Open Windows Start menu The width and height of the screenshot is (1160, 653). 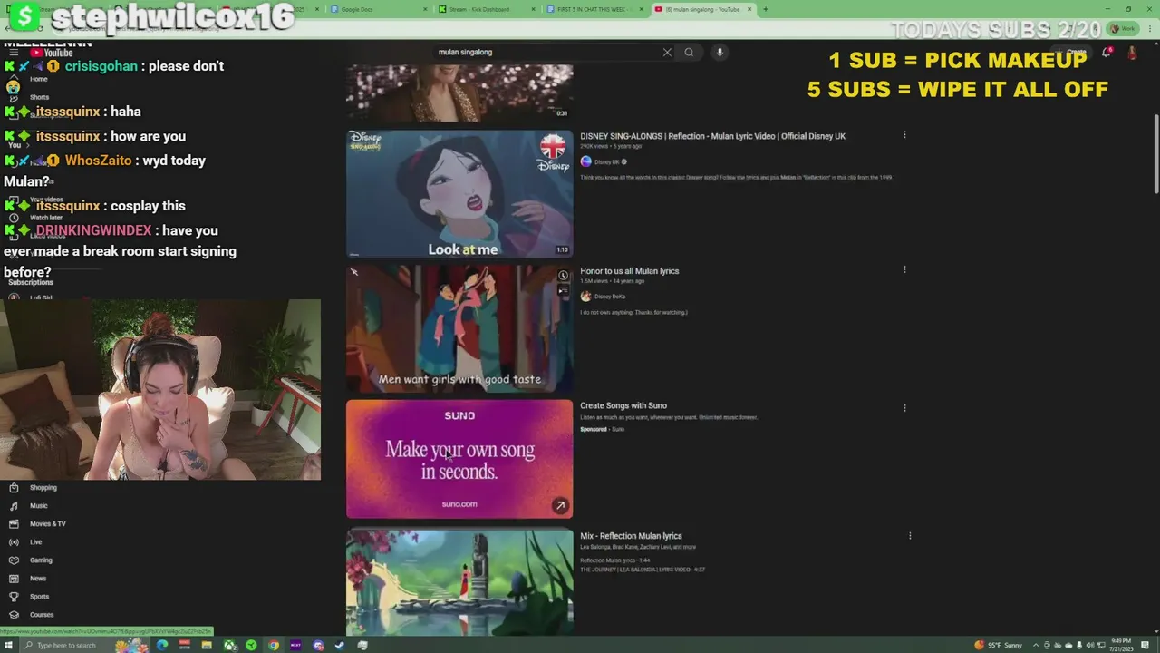(x=8, y=645)
